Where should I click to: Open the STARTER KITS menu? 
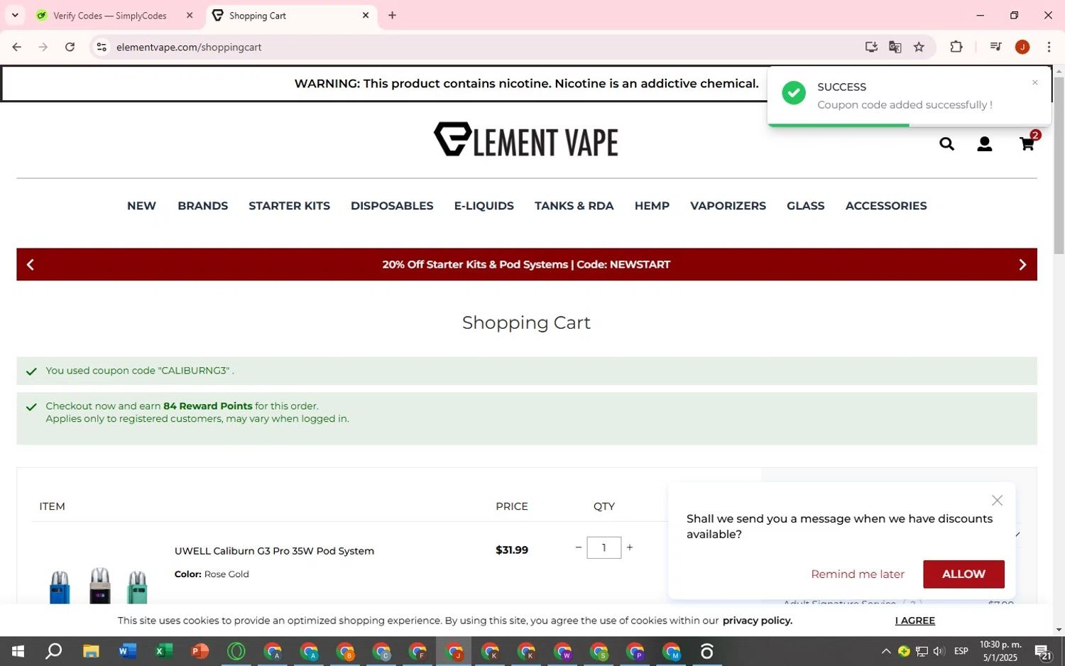pos(289,206)
